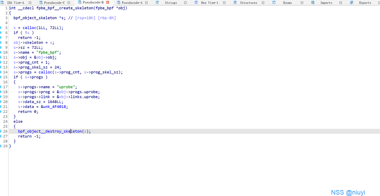Viewport: 380px width, 196px height.
Task: Close the Pseudocode-B tab
Action: (108, 2)
